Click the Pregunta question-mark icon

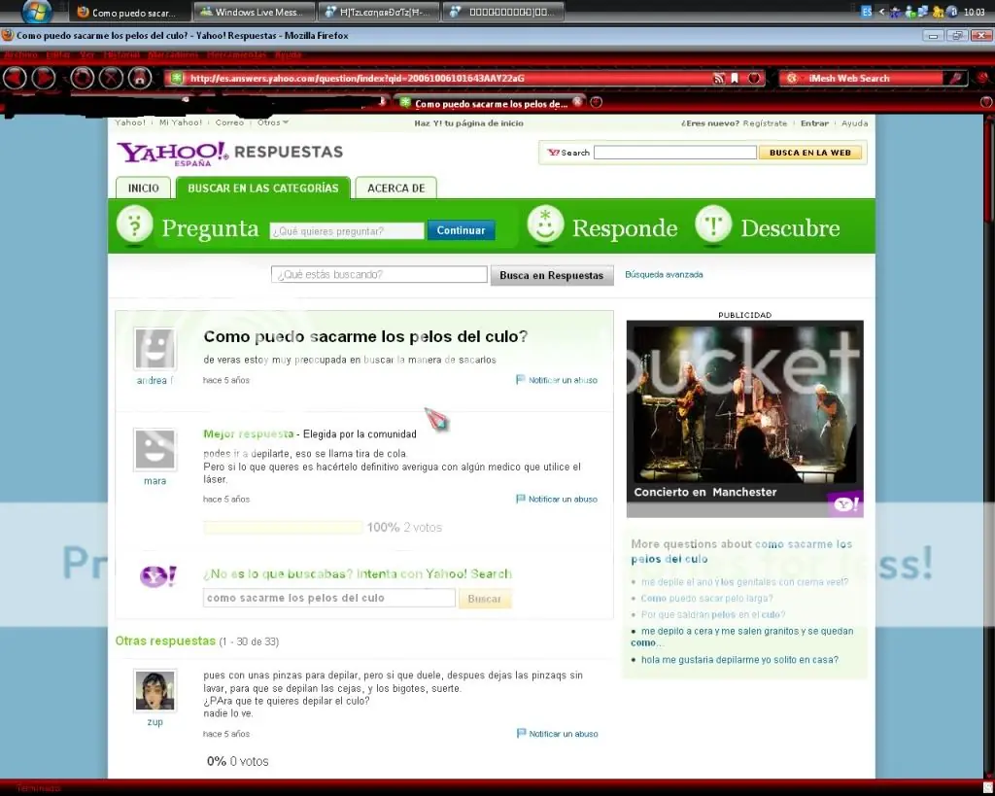tap(134, 225)
